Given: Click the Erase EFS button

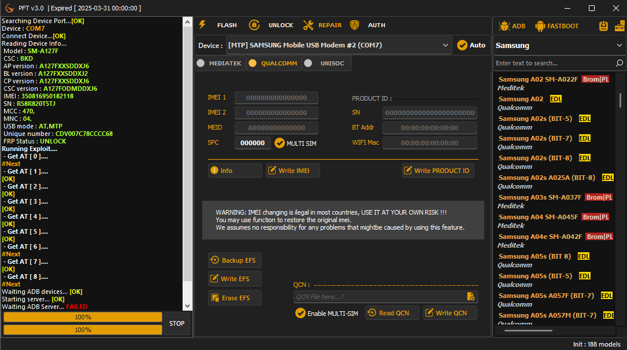Looking at the screenshot, I should [235, 298].
